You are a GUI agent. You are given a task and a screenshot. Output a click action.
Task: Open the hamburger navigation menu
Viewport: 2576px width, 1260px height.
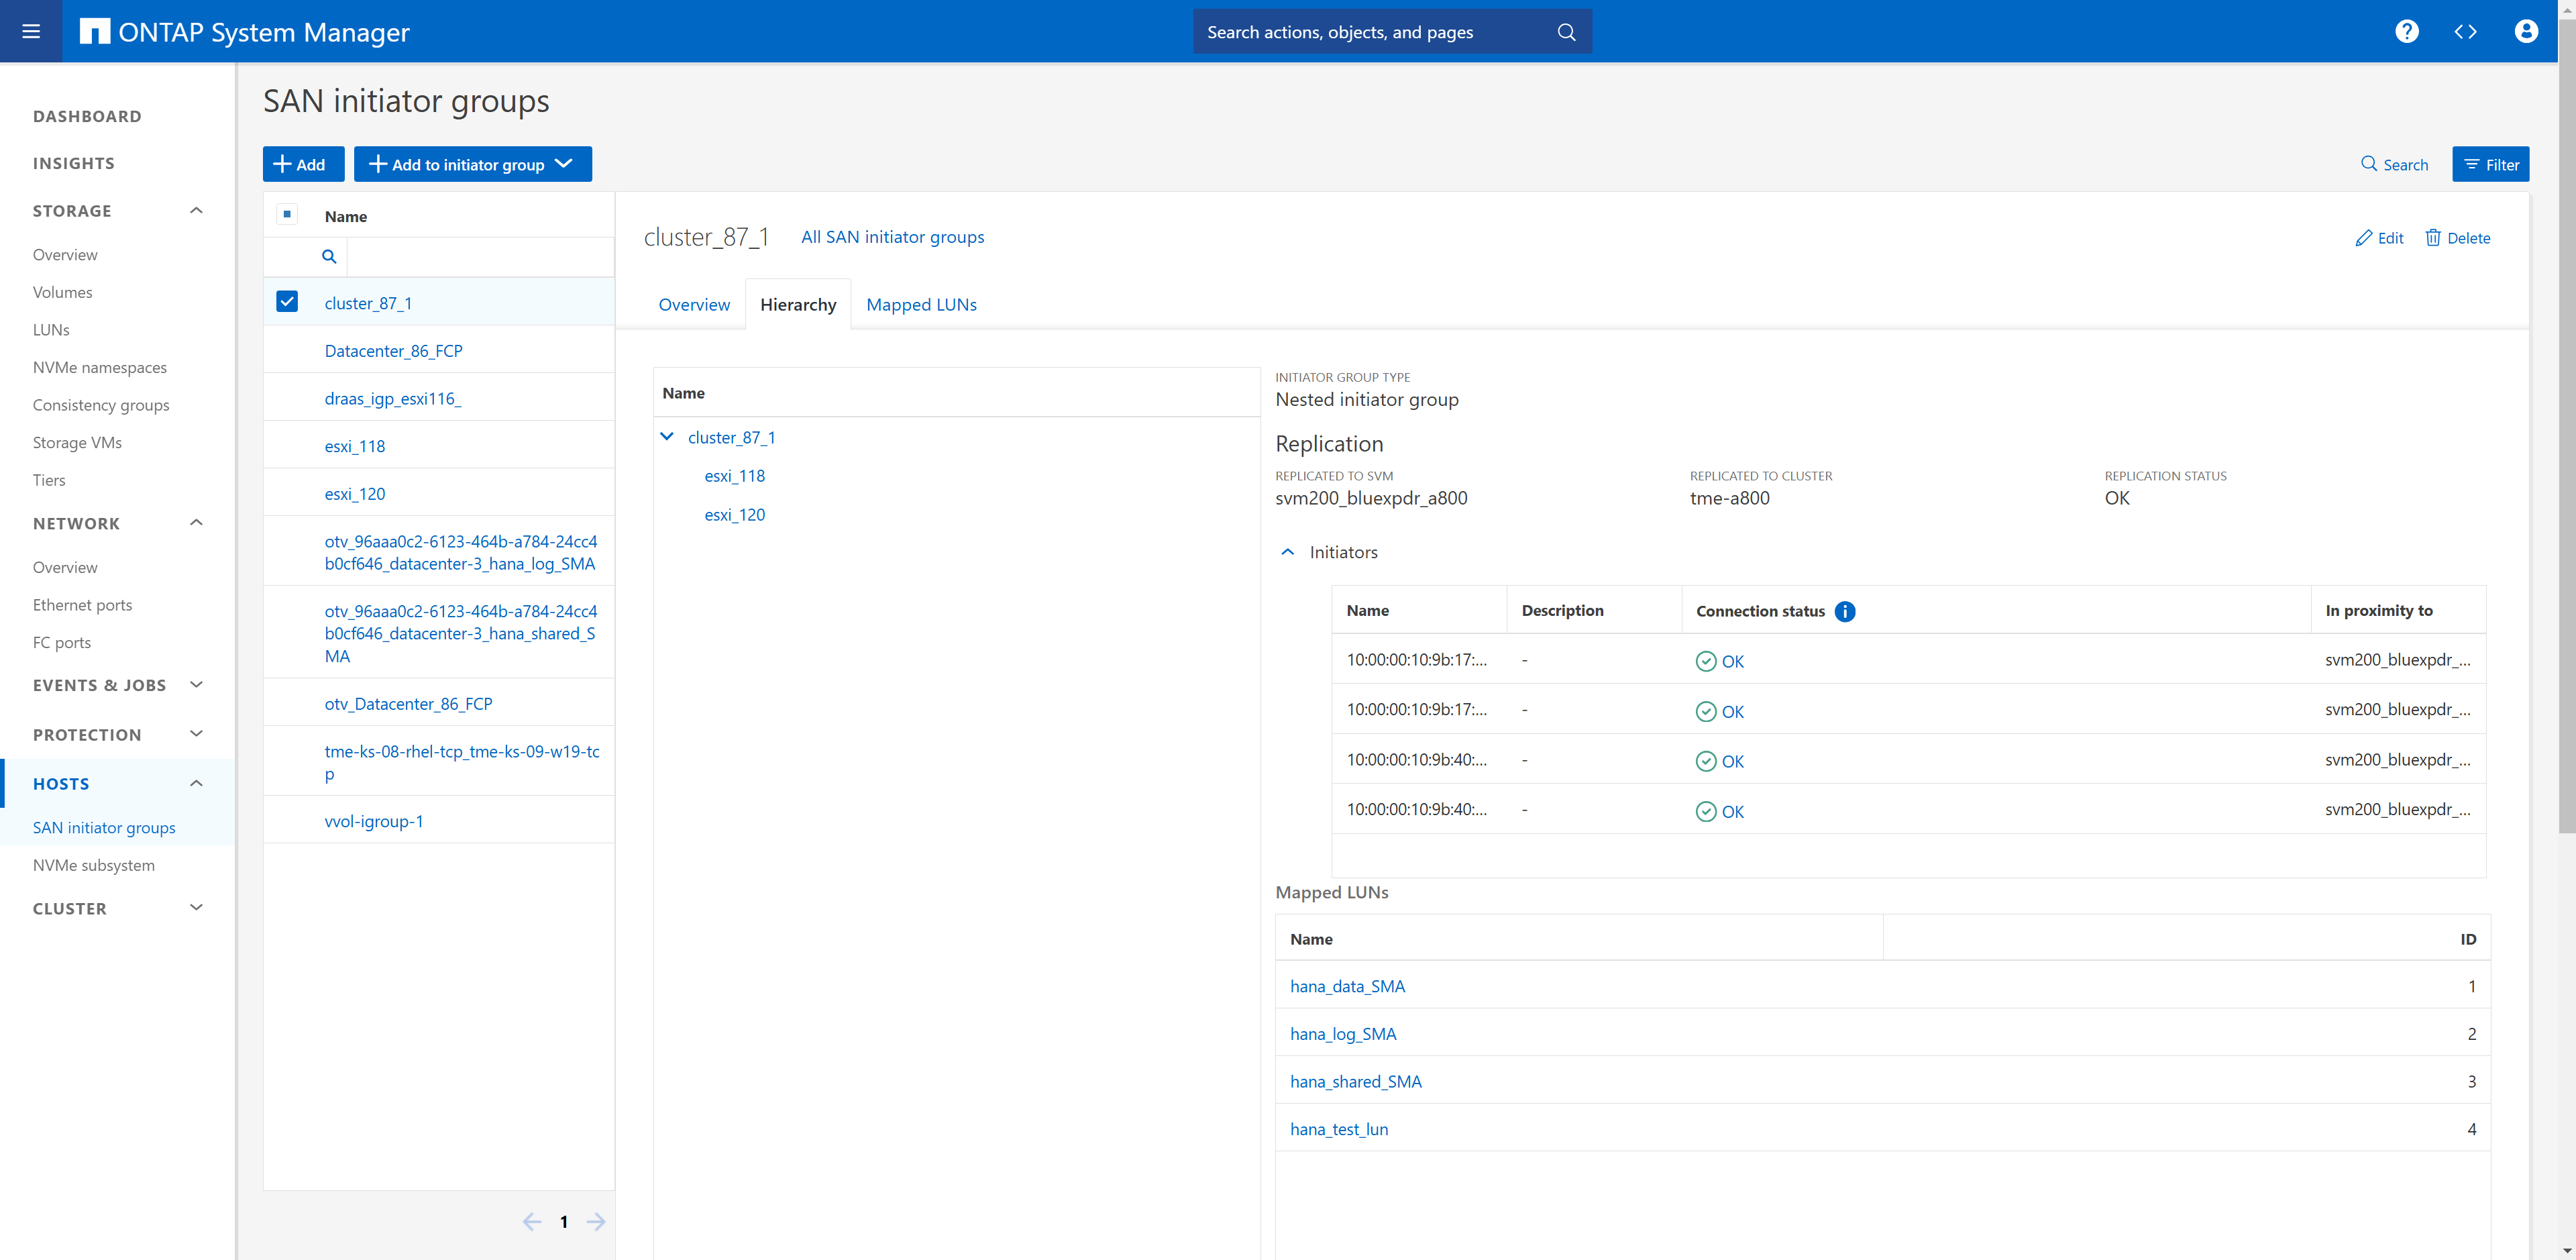coord(31,31)
